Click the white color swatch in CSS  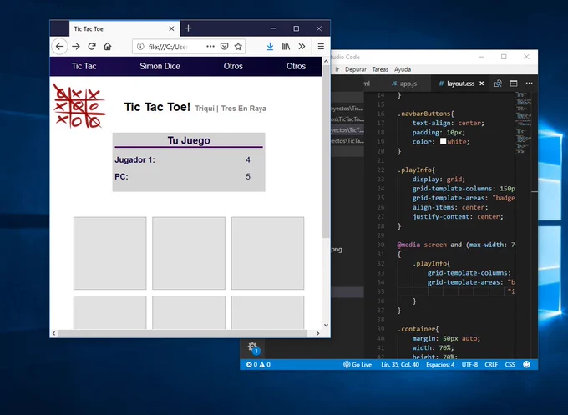click(443, 141)
